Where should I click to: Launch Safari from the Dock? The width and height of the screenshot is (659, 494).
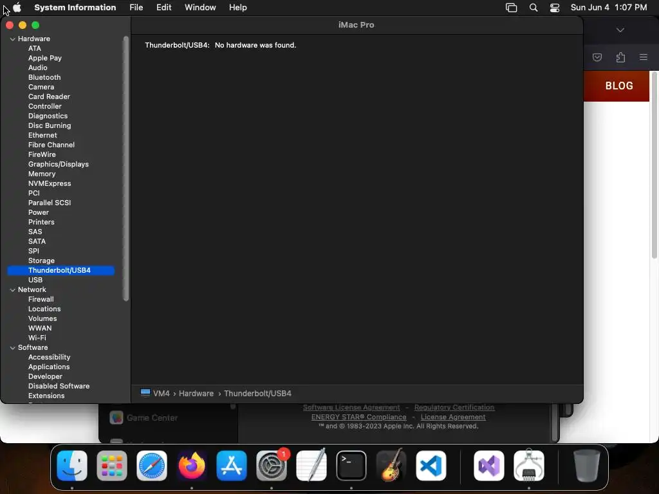coord(152,466)
